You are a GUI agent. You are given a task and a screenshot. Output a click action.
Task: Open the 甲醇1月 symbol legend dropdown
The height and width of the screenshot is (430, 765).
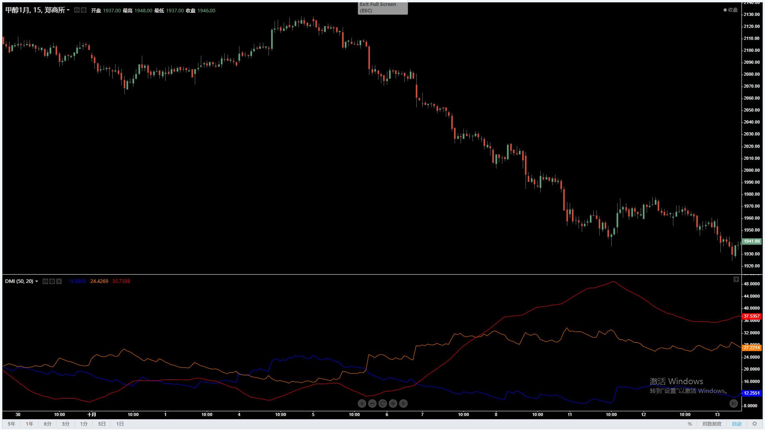[68, 10]
